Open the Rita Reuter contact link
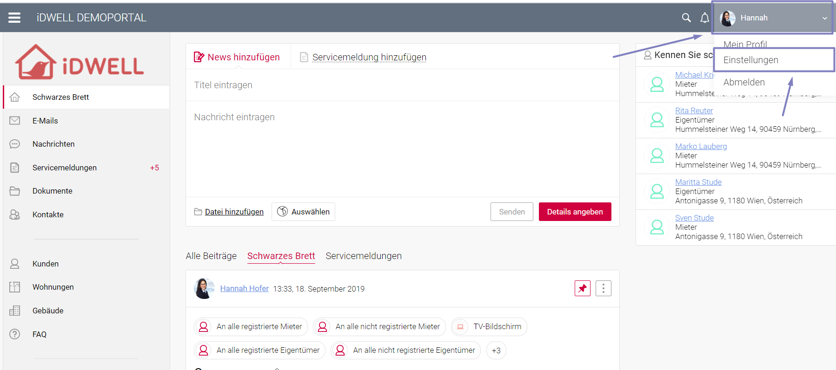Image resolution: width=836 pixels, height=370 pixels. coord(694,110)
